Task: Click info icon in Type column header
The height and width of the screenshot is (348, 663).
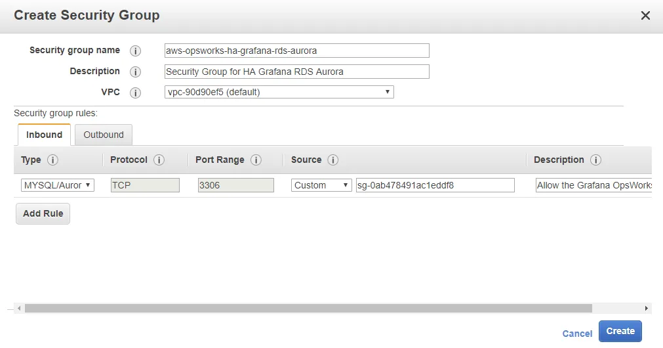Action: [53, 160]
